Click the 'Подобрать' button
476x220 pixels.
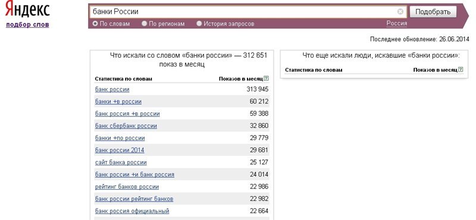tap(433, 12)
